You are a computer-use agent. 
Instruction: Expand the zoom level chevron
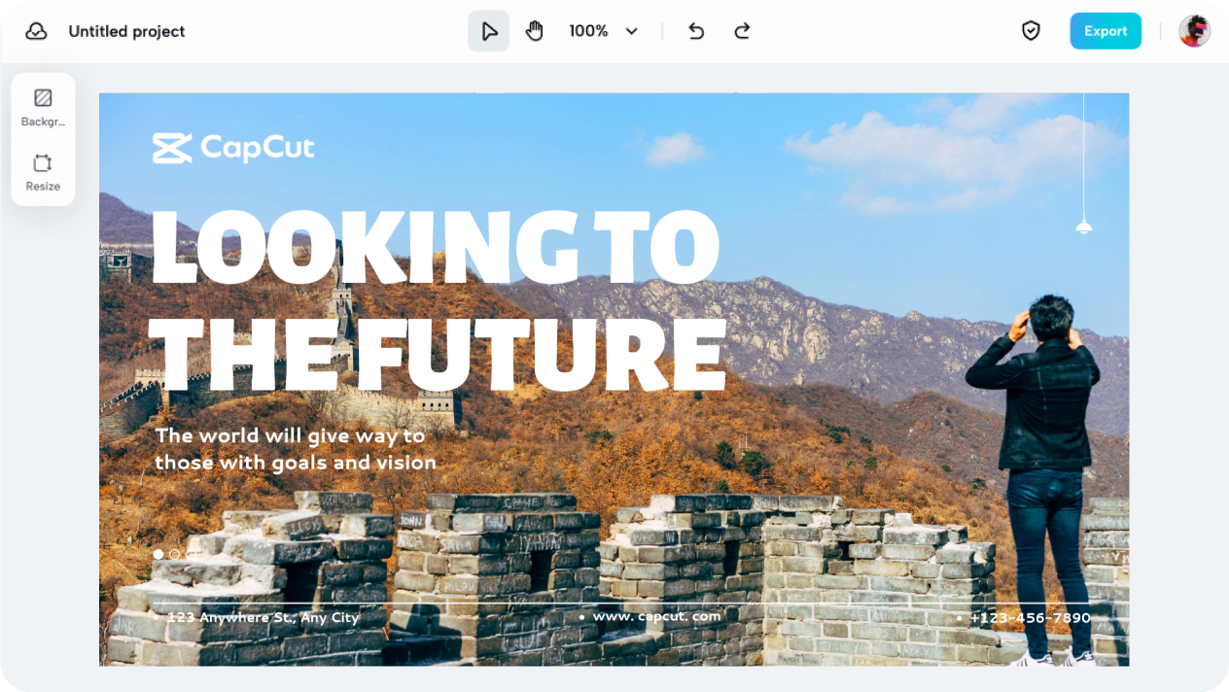click(x=632, y=31)
